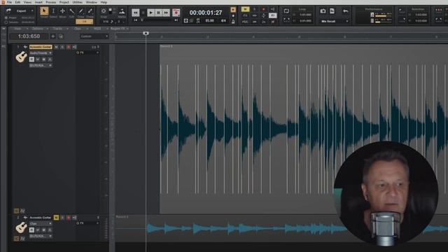Select the Smart tool
The width and height of the screenshot is (448, 252).
pos(44,11)
